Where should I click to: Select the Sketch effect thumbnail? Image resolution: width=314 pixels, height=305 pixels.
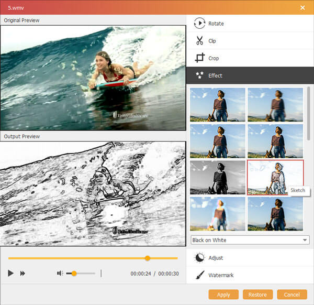(x=275, y=177)
